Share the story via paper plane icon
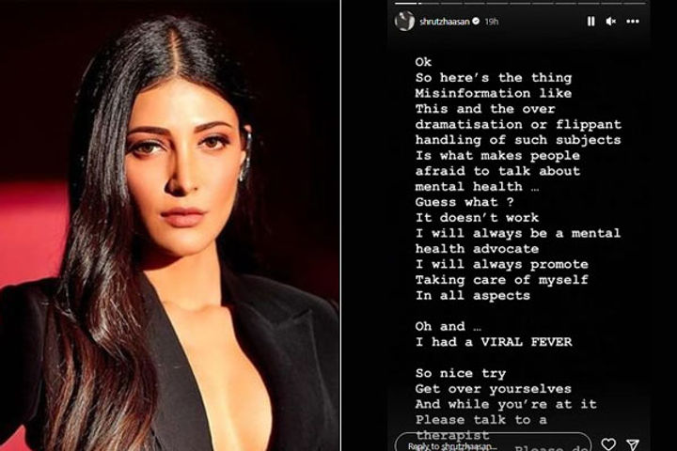 click(x=633, y=444)
